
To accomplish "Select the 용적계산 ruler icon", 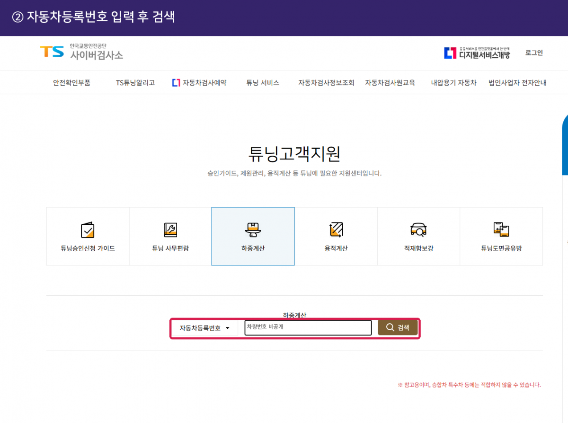I will (336, 230).
